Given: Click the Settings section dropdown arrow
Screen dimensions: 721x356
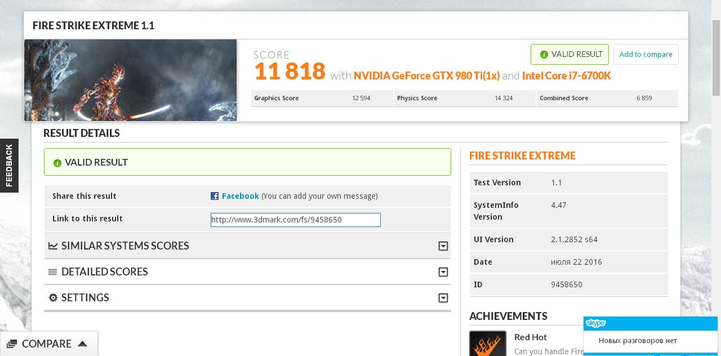Looking at the screenshot, I should point(443,298).
